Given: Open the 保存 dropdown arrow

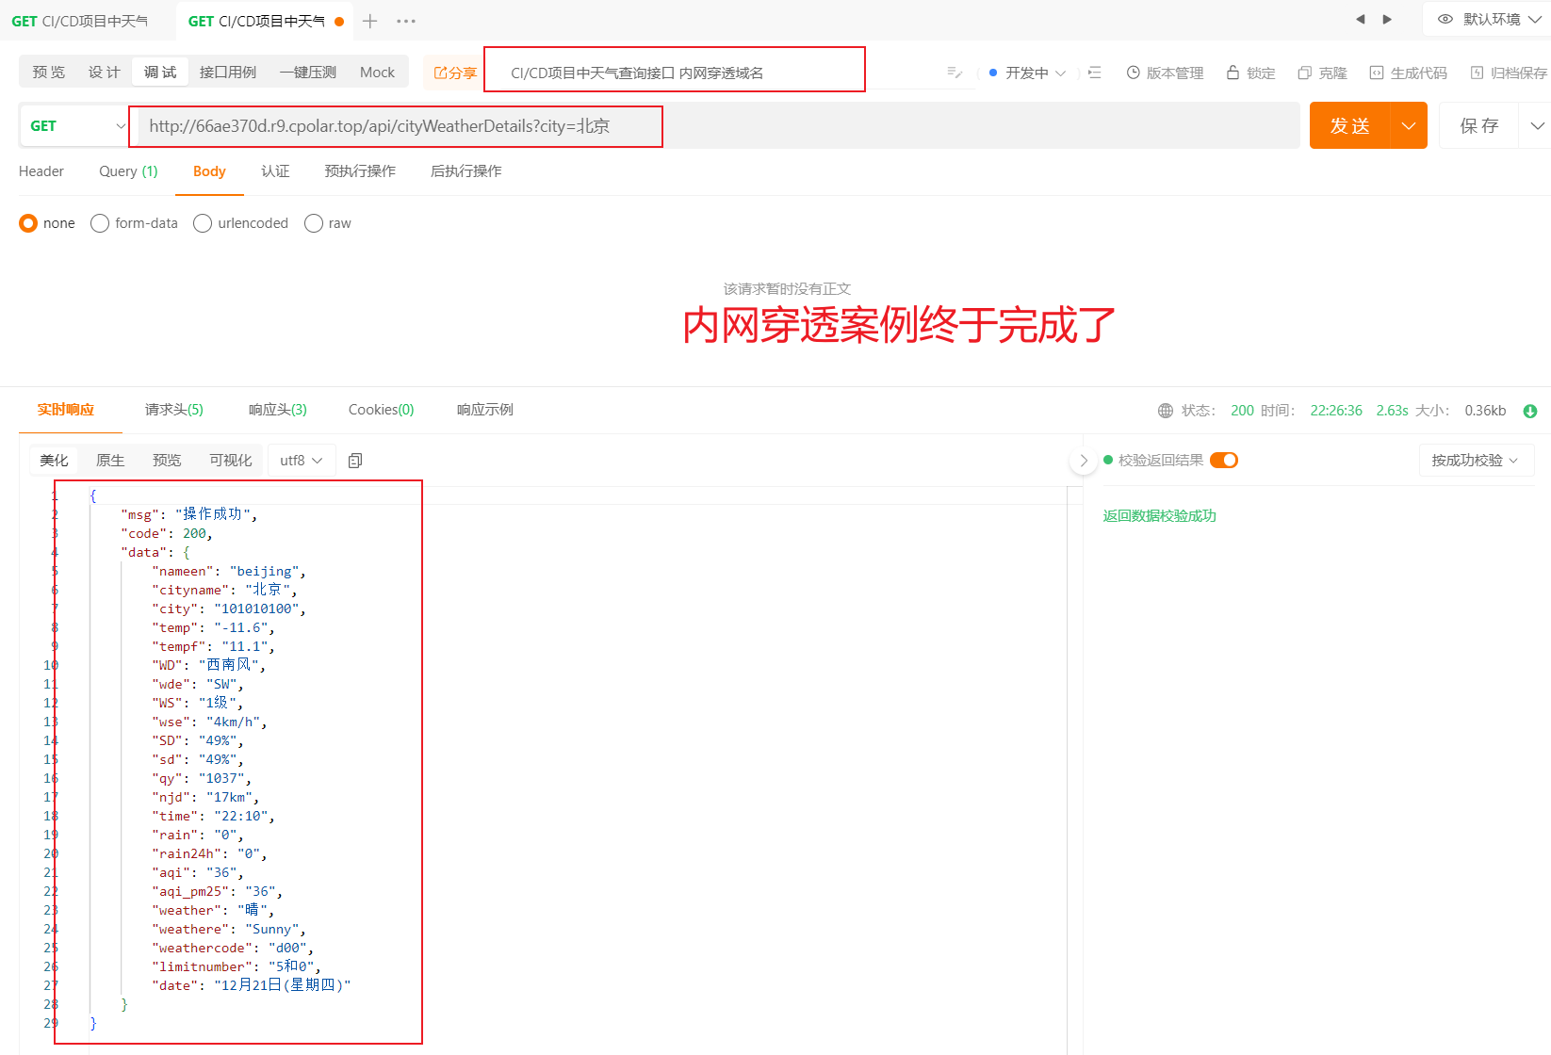Looking at the screenshot, I should 1536,125.
